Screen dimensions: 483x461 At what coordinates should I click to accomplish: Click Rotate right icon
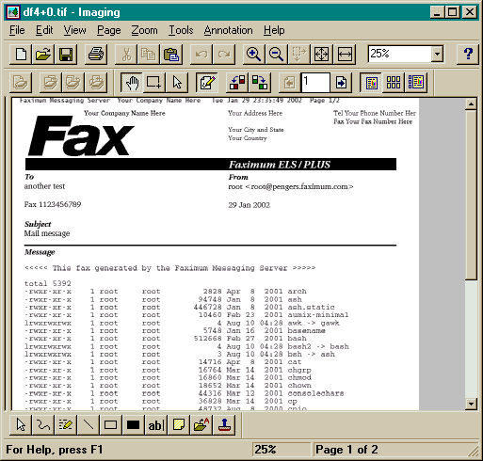click(260, 83)
